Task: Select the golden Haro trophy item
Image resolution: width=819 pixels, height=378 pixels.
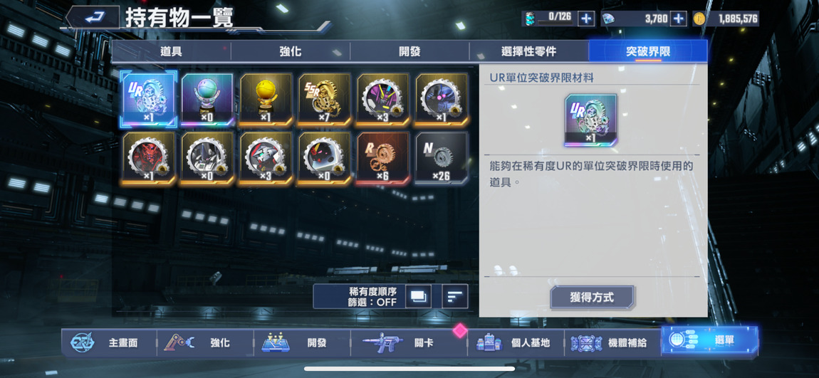Action: pyautogui.click(x=266, y=99)
